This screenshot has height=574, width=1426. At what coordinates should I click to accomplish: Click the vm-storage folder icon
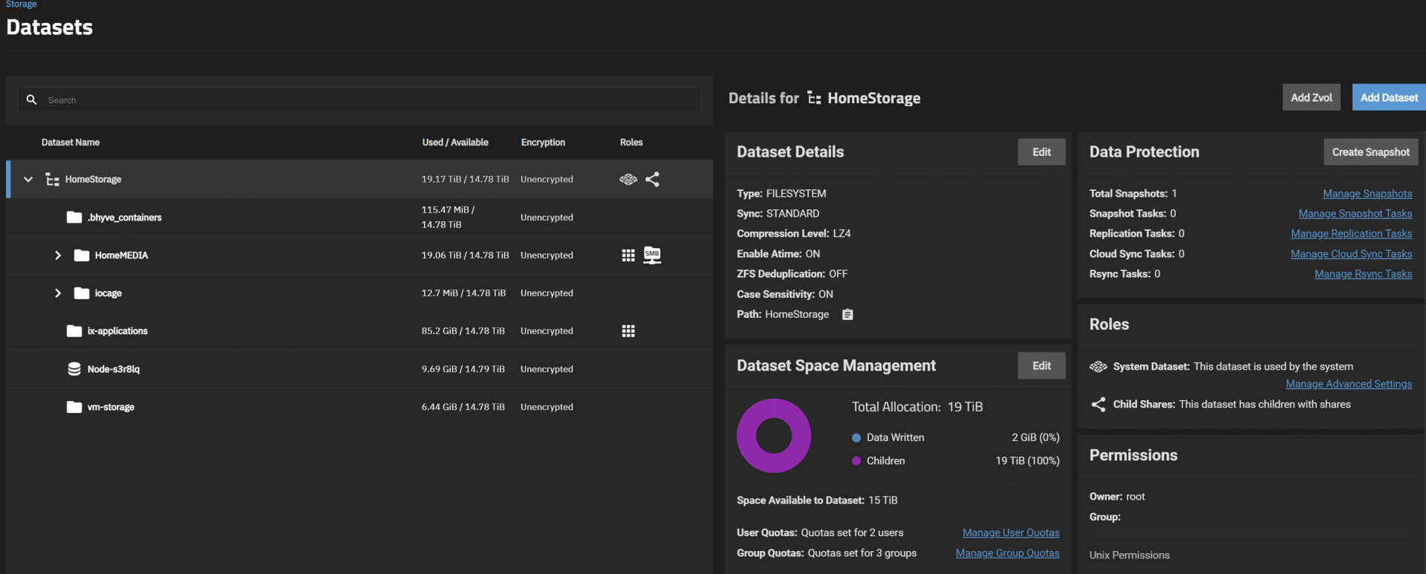click(74, 407)
